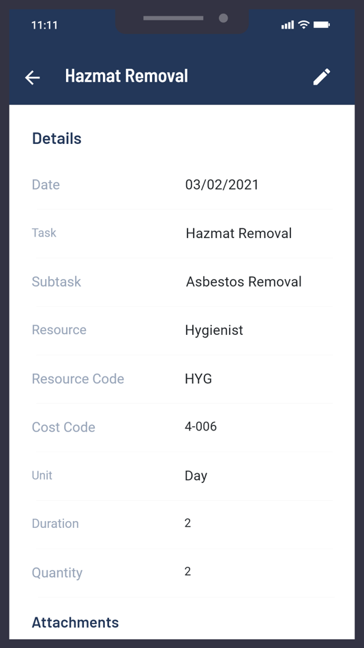The height and width of the screenshot is (648, 364).
Task: Tap the Resource value Hygienist
Action: [x=214, y=330]
